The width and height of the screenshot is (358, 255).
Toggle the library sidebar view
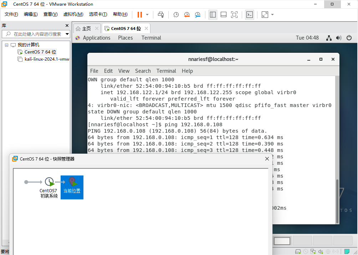pyautogui.click(x=213, y=15)
